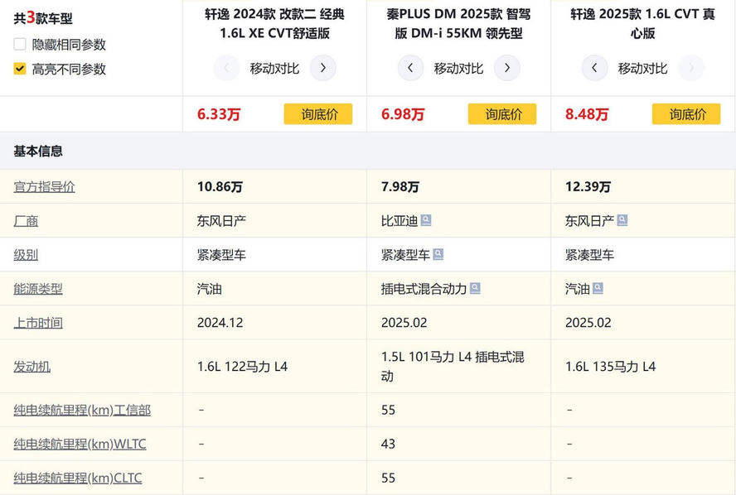
Task: Click 询底价 for the 秦PLUS DM at 6.98万
Action: (x=501, y=114)
